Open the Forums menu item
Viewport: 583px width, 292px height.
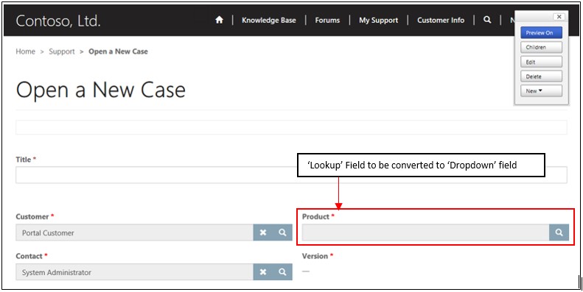[327, 21]
